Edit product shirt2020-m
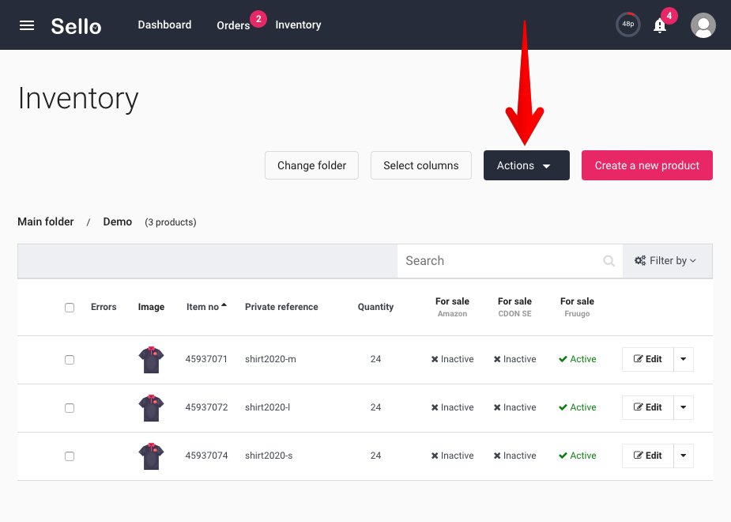 (x=648, y=359)
